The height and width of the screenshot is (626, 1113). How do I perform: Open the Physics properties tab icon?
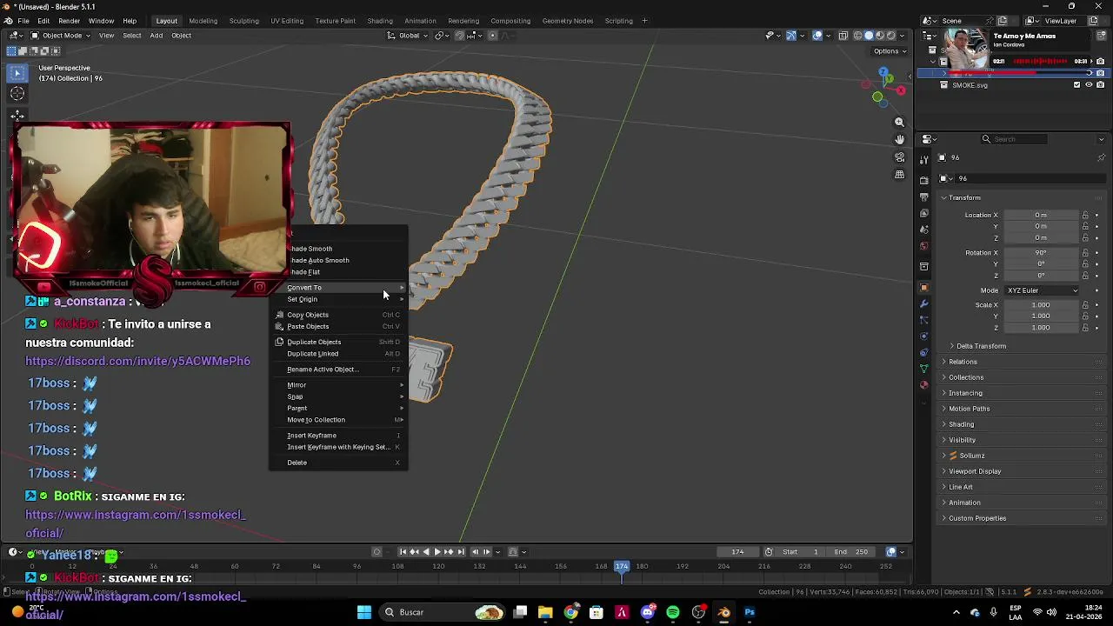pos(923,336)
